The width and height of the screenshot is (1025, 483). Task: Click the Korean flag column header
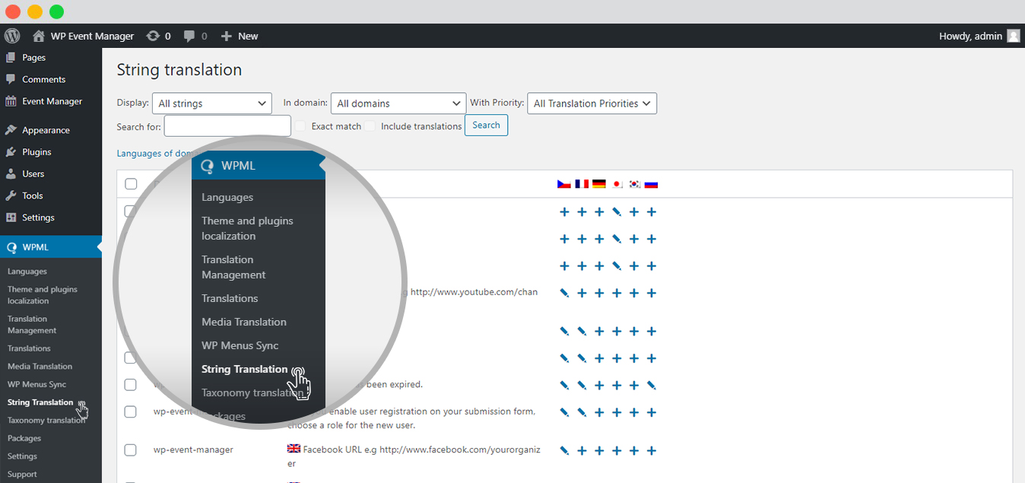click(634, 184)
